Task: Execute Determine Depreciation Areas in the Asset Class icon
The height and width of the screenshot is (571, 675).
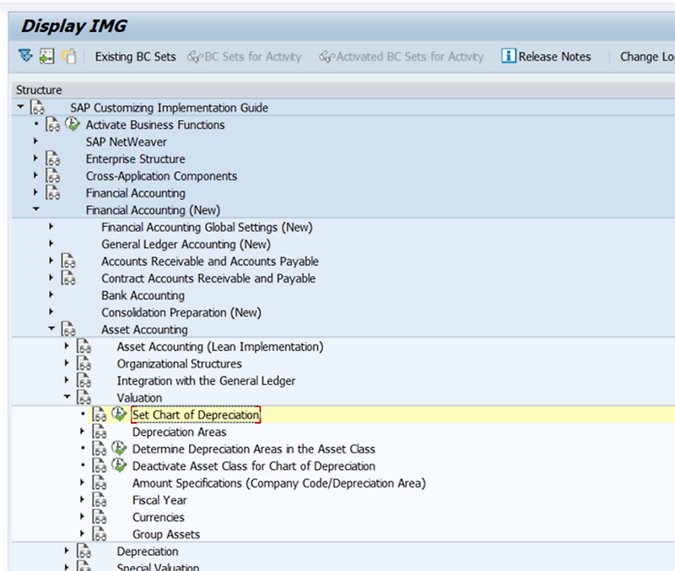Action: click(x=119, y=449)
